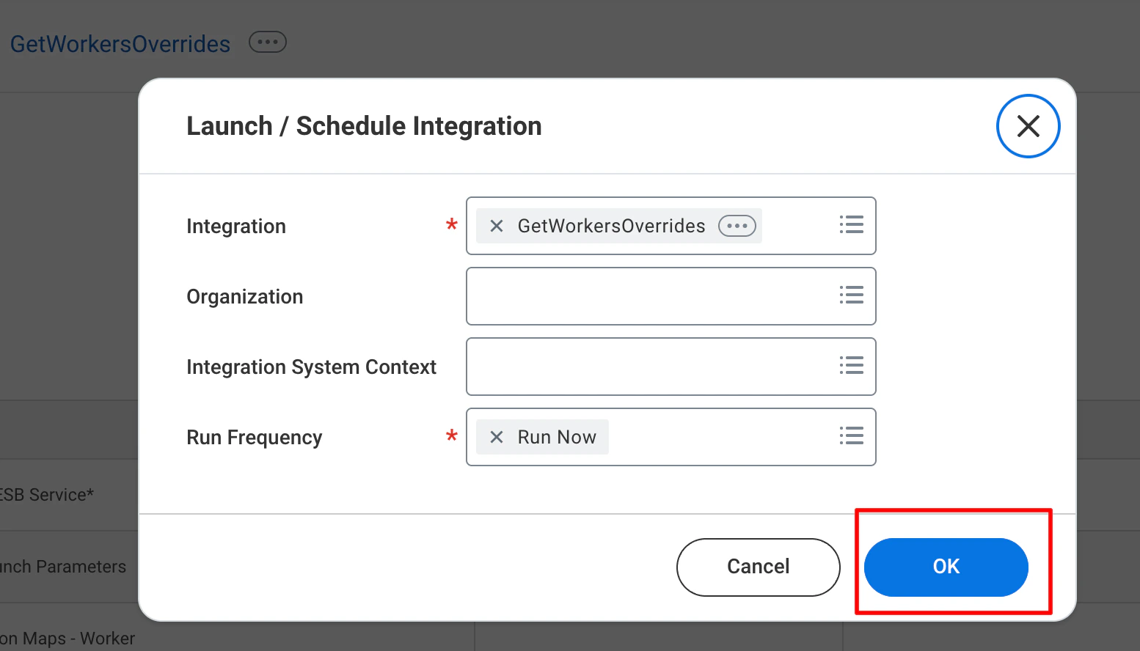The image size is (1140, 651).
Task: Open Integration System Context prompt list icon
Action: (851, 366)
